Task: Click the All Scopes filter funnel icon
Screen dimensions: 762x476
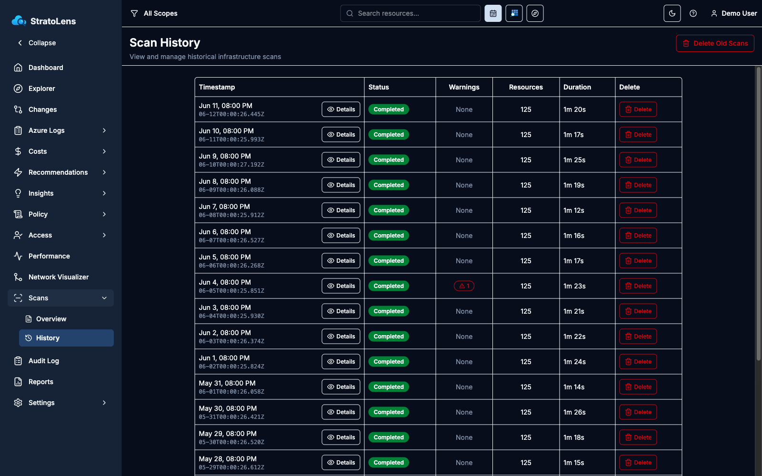Action: 134,13
